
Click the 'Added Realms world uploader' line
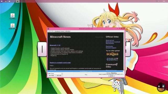[60, 48]
